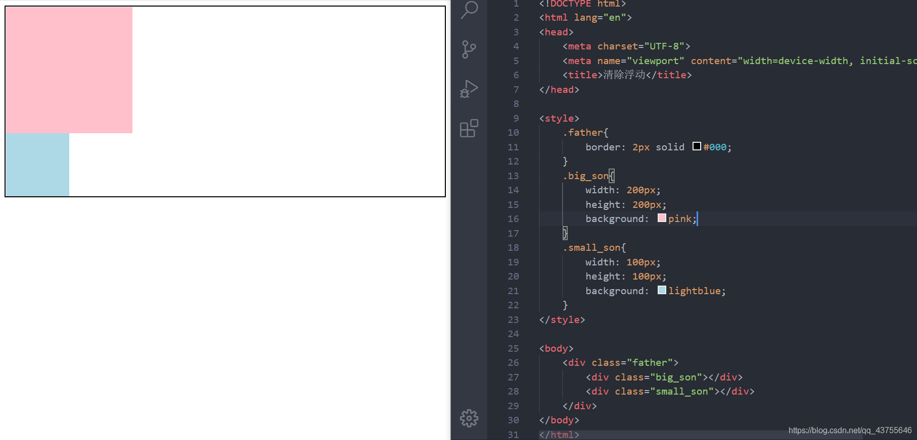Click the div class="small_son" line
This screenshot has width=917, height=440.
pos(670,391)
